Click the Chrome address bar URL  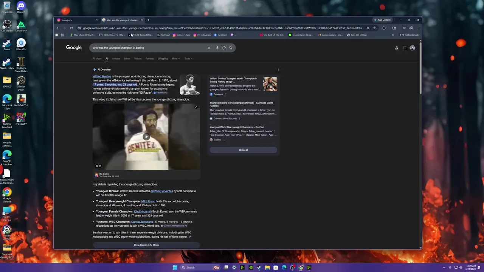[x=223, y=28]
